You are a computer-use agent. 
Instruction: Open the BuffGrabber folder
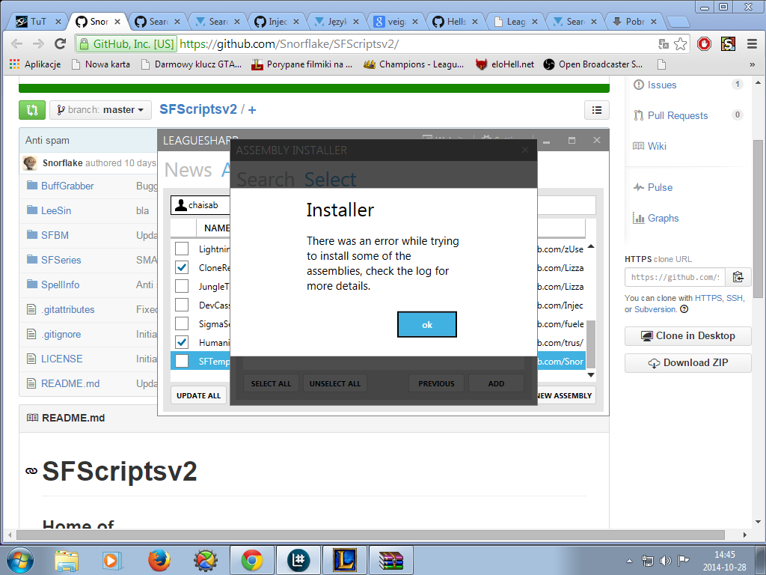(x=67, y=186)
